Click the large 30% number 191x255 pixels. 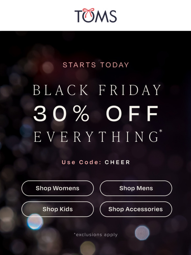tap(62, 113)
